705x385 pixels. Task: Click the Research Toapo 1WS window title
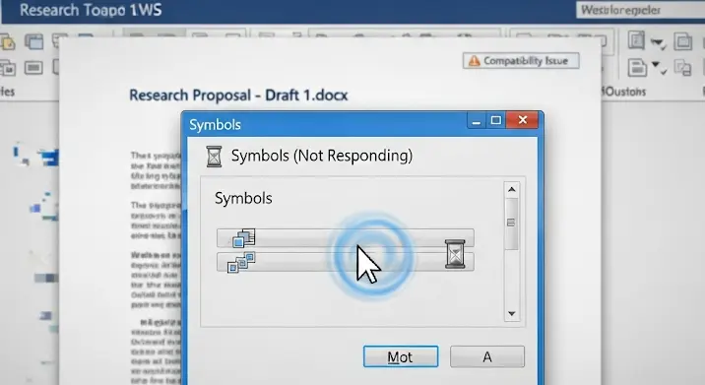pyautogui.click(x=91, y=10)
